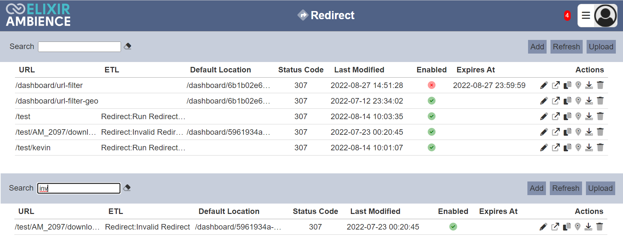Select '2022-07-12 23:34:02' last modified cell
The width and height of the screenshot is (623, 237).
(367, 101)
